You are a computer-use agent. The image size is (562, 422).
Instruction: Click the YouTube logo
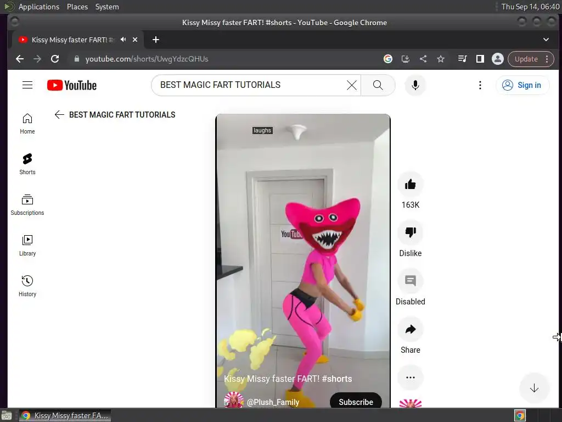pos(72,85)
